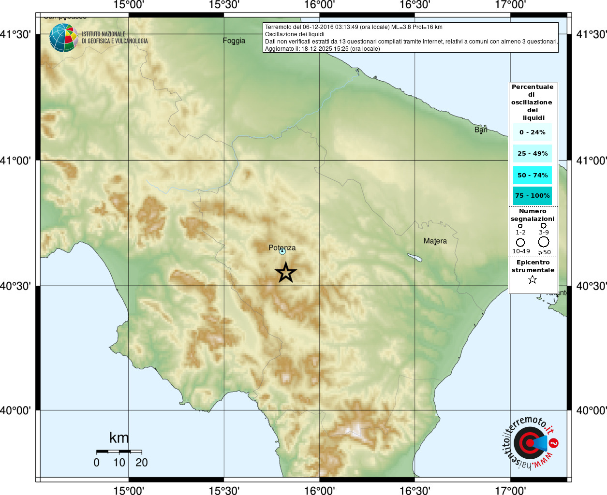The image size is (607, 495).
Task: Click the Matera city label
Action: point(435,241)
